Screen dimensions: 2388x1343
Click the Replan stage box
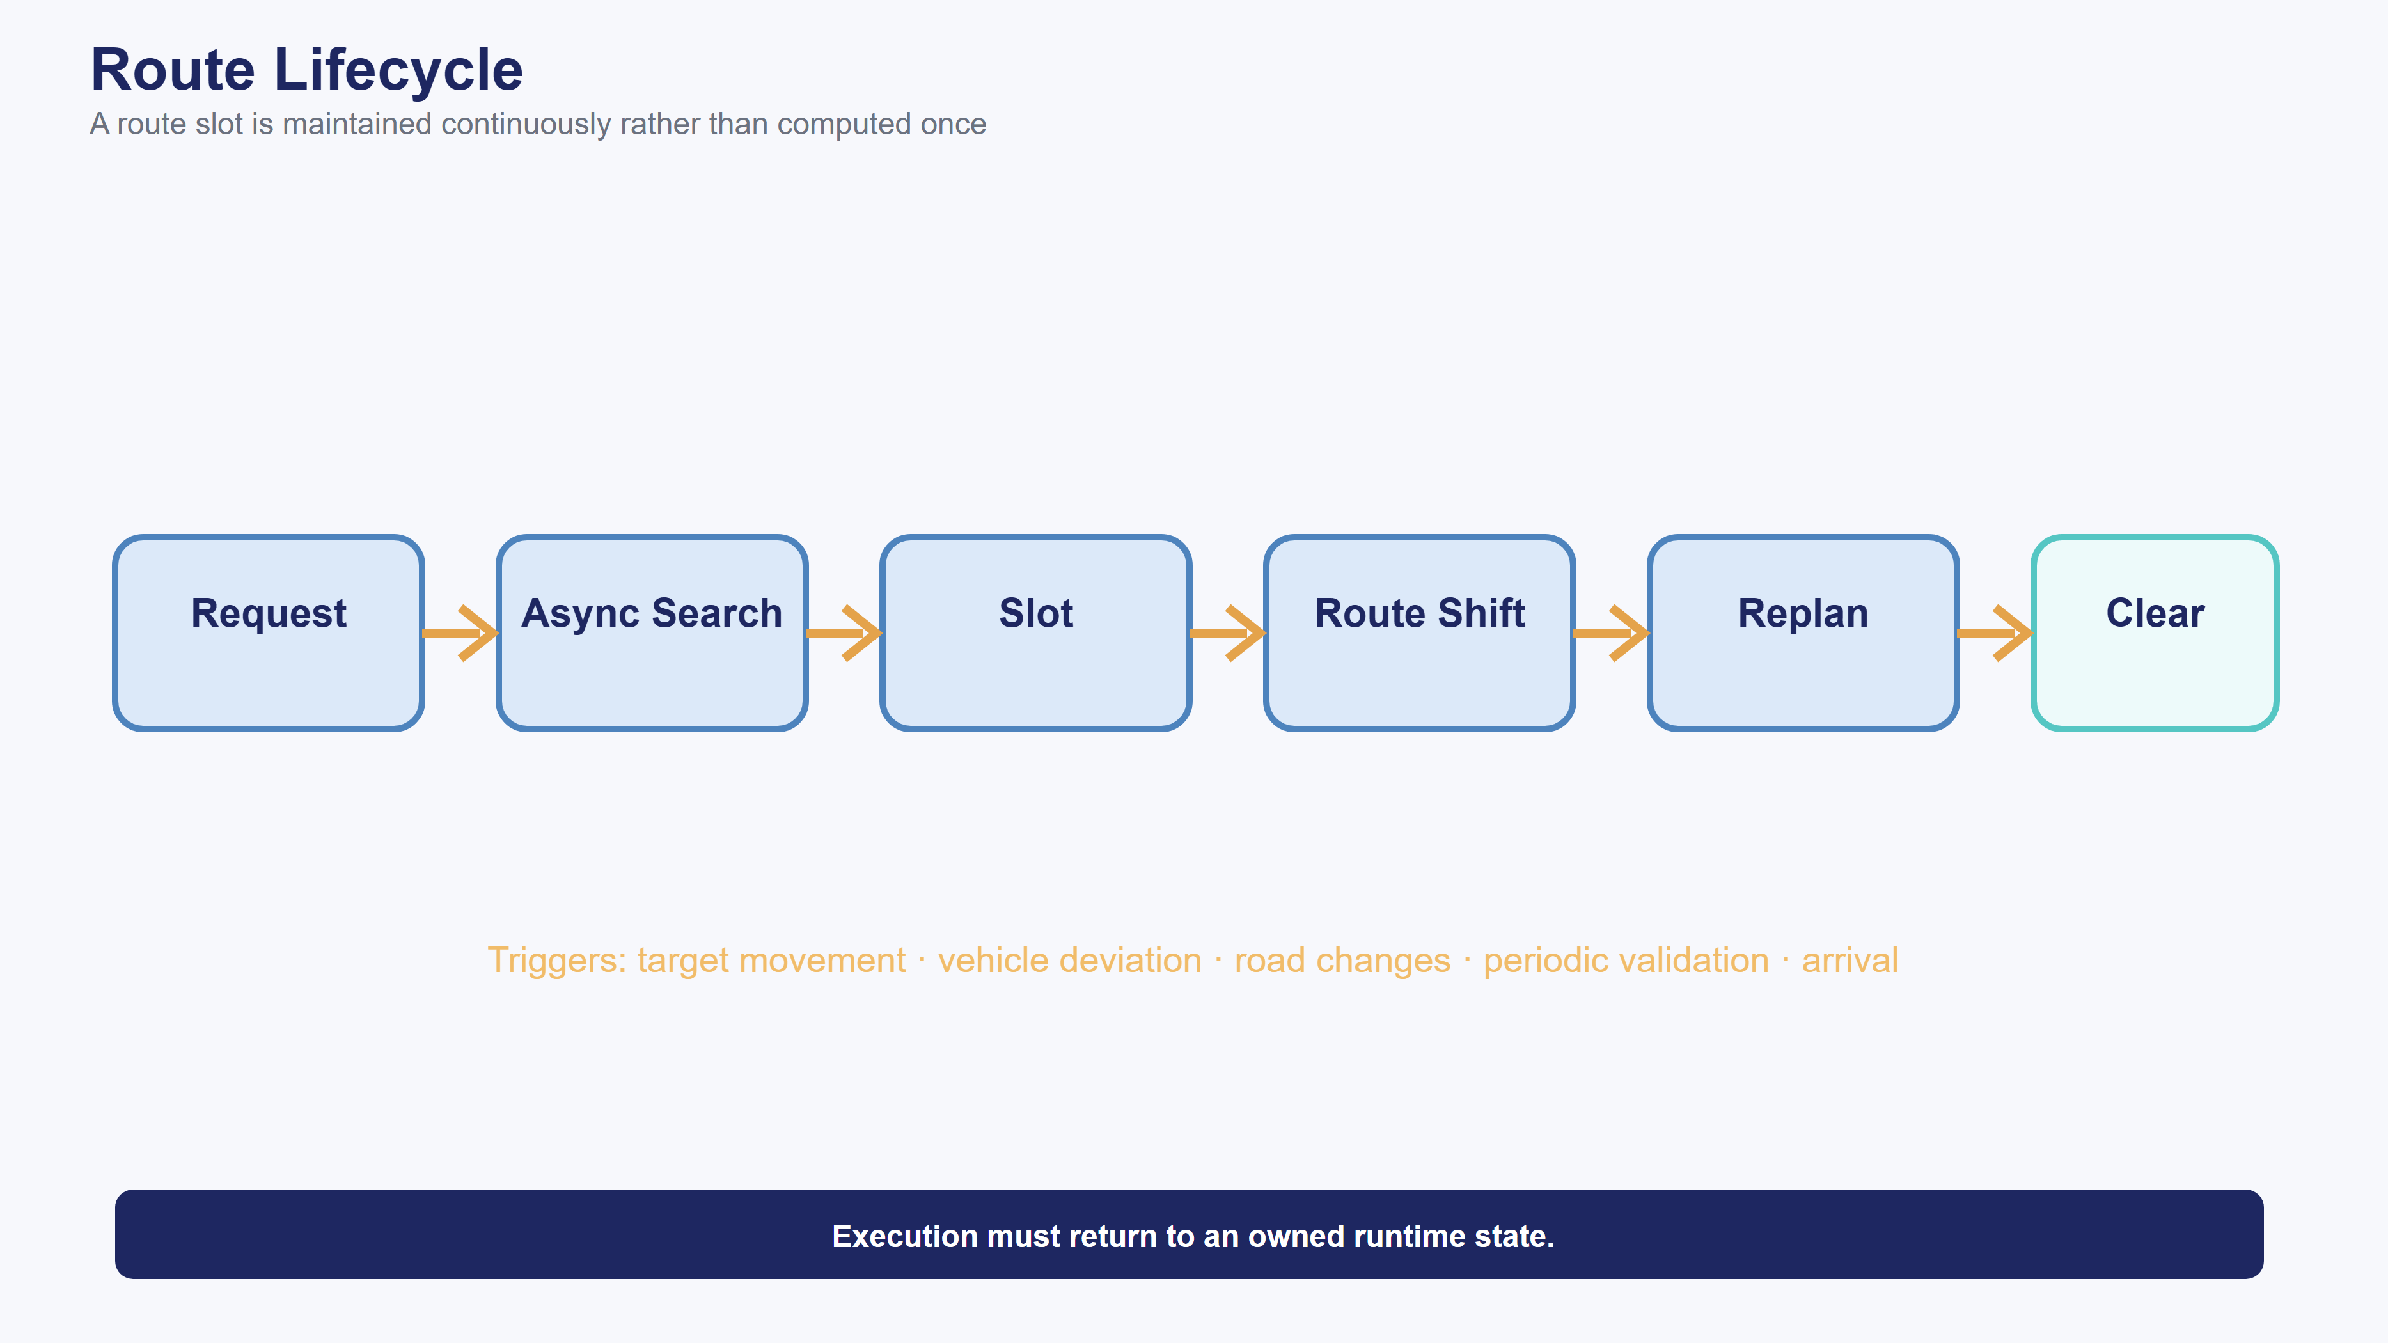pos(1803,633)
